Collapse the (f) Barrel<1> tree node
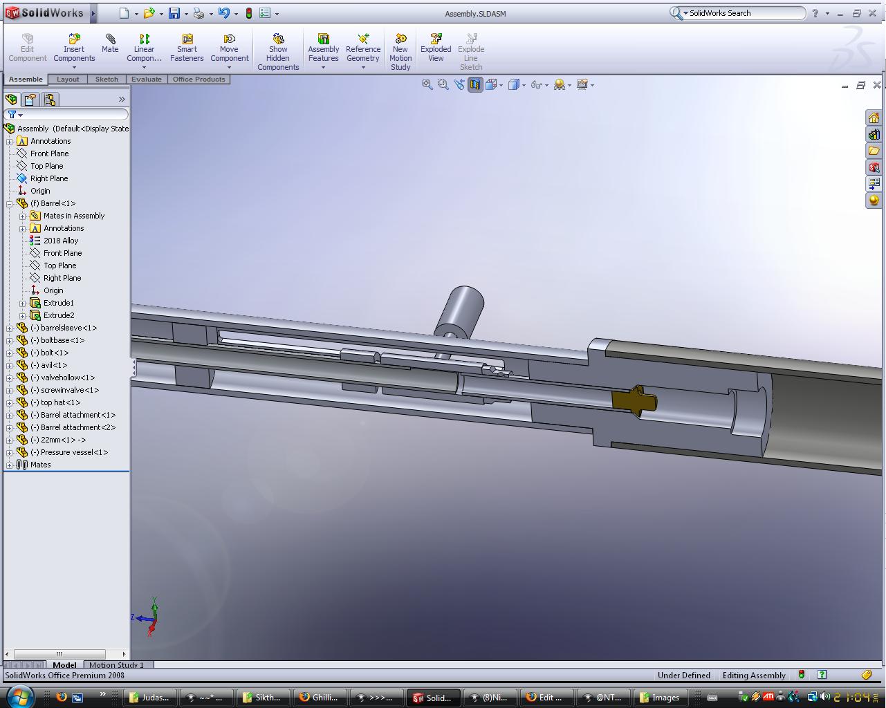 point(10,203)
